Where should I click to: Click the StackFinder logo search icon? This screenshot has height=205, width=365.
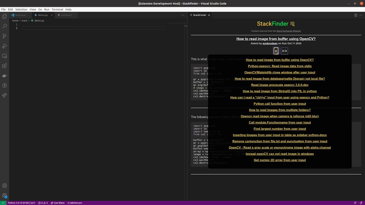(x=292, y=24)
